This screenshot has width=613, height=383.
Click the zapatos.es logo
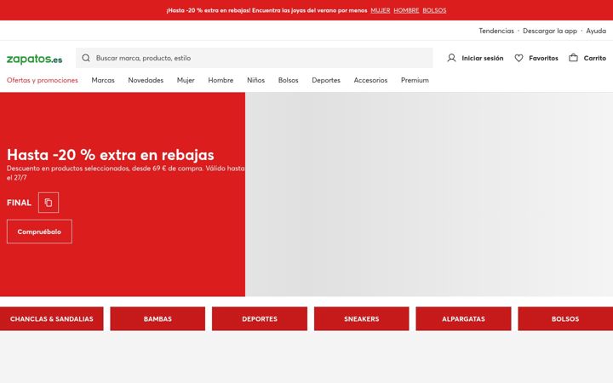[34, 59]
